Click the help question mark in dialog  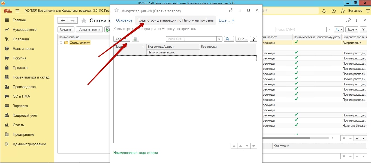[254, 39]
